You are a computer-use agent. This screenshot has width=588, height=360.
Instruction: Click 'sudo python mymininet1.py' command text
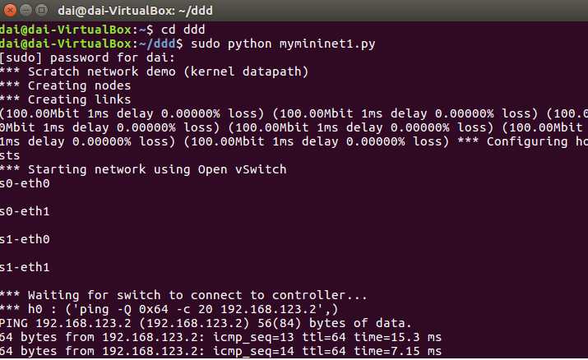click(283, 44)
